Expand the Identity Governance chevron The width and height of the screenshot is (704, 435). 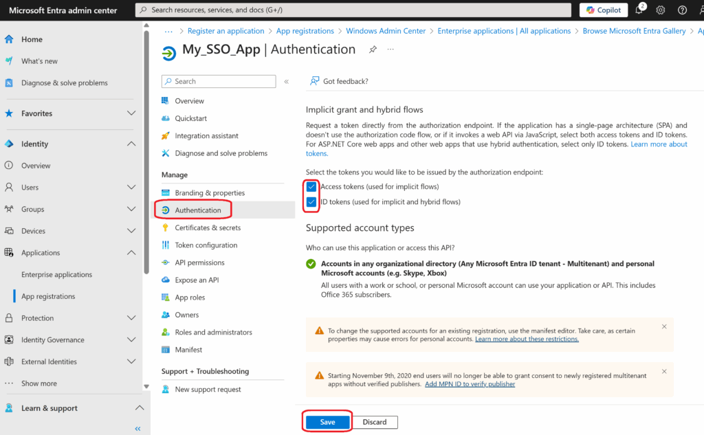(131, 339)
